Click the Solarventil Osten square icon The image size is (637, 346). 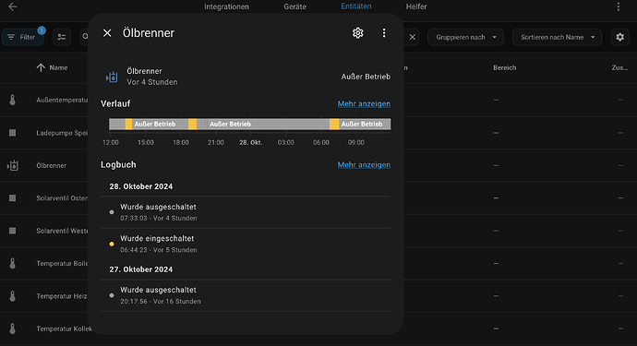[x=13, y=198]
